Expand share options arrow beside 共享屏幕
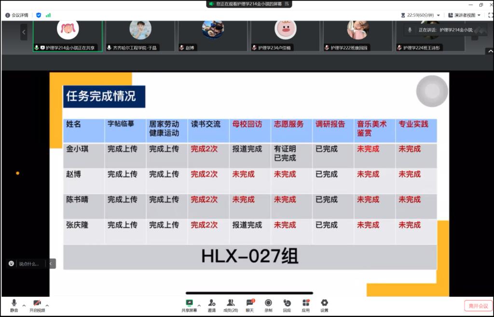 199,305
